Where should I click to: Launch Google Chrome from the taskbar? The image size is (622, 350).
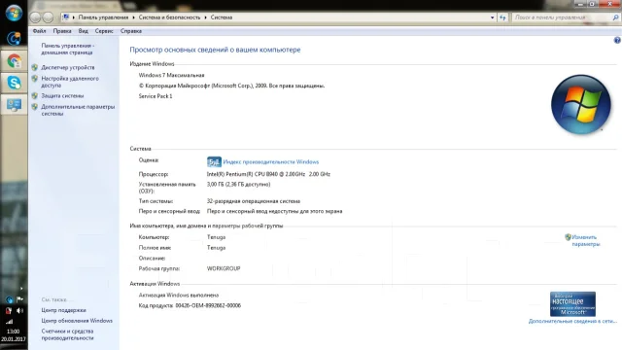click(14, 60)
